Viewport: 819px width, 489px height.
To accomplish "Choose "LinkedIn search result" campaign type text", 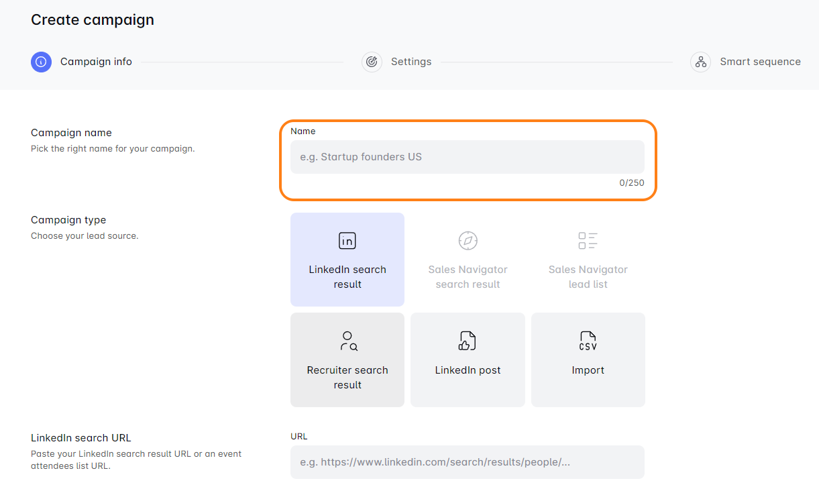I will pyautogui.click(x=347, y=277).
